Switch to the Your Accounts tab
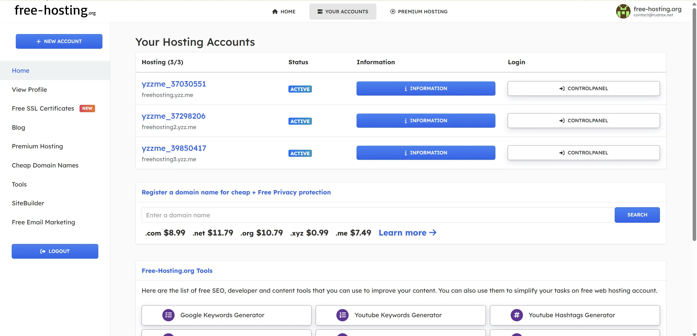697x336 pixels. tap(342, 11)
